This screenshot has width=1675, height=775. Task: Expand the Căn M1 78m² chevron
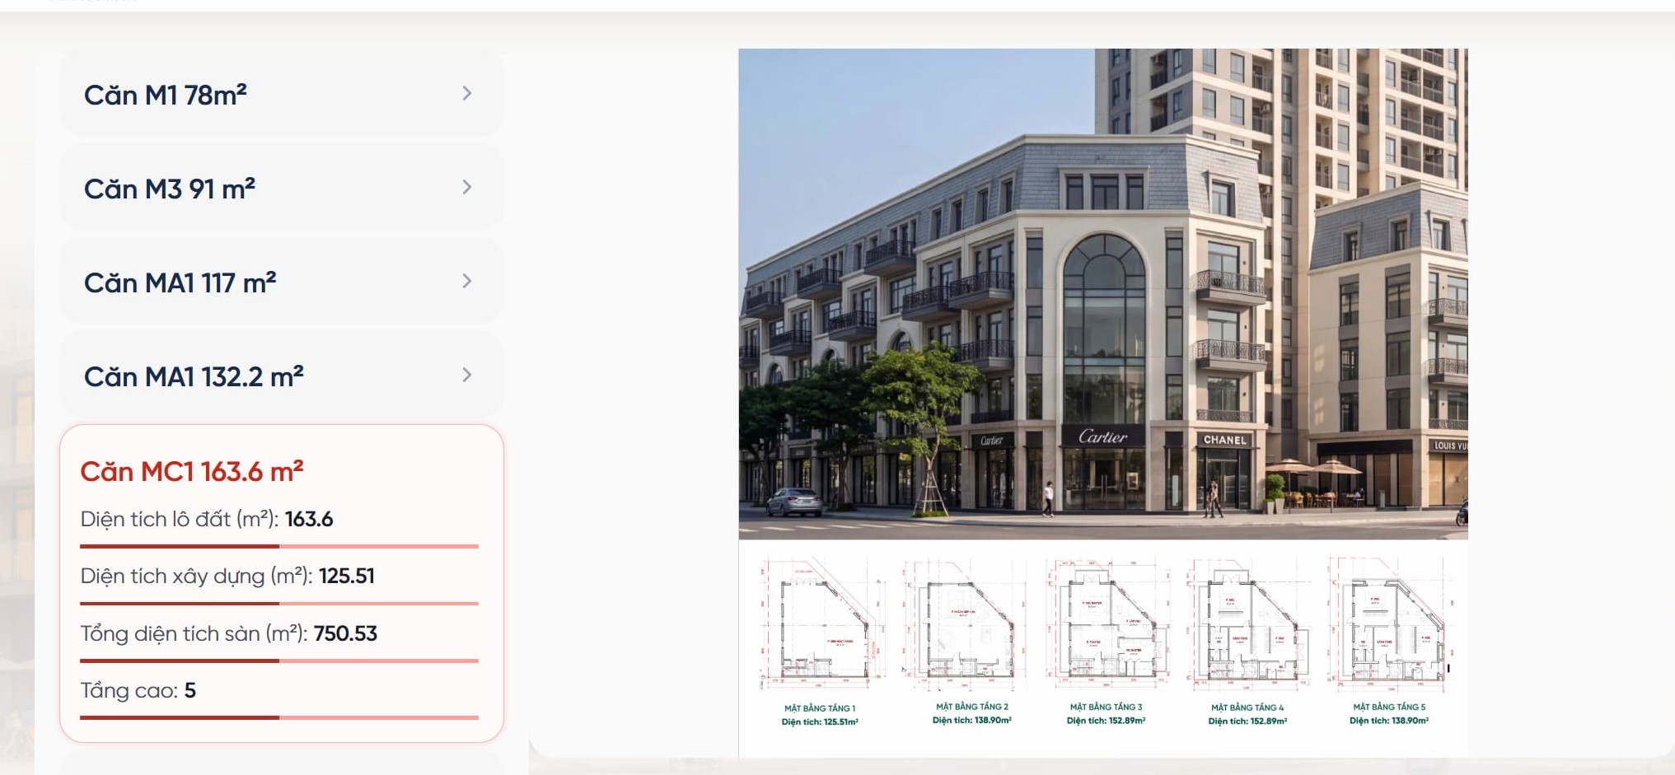[x=466, y=94]
